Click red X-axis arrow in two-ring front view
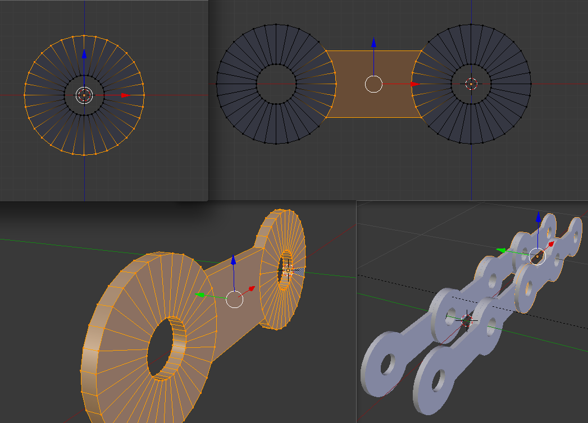Viewport: 588px width, 423px height. [415, 84]
